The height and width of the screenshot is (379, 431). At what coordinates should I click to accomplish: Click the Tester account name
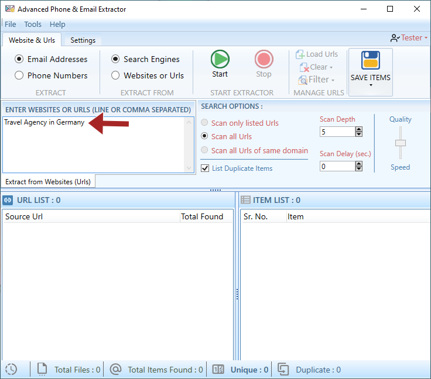pos(412,37)
